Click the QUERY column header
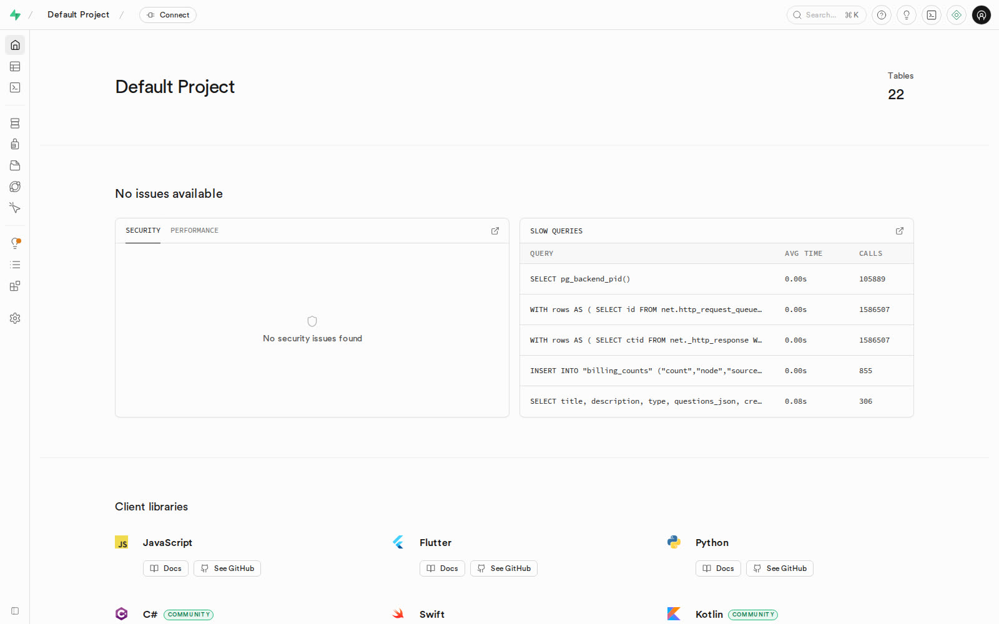This screenshot has width=999, height=624. (x=542, y=253)
